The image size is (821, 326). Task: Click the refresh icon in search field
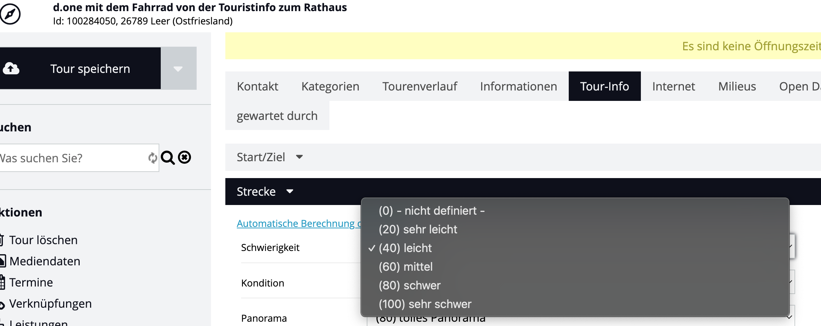153,158
